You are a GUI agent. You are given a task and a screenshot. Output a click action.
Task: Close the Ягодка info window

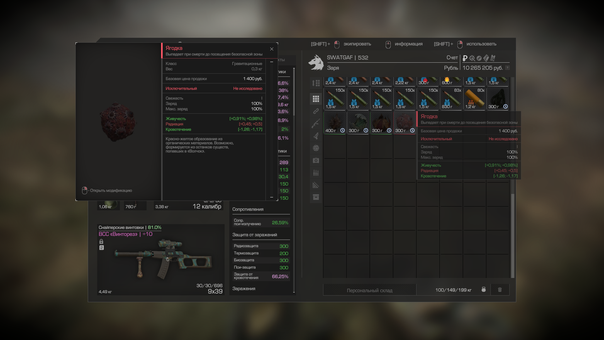(x=272, y=49)
